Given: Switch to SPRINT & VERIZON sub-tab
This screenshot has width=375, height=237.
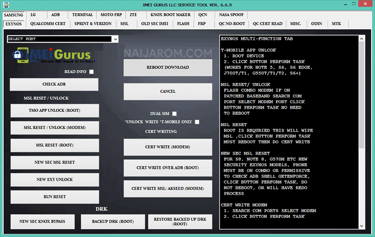Looking at the screenshot, I should 93,24.
